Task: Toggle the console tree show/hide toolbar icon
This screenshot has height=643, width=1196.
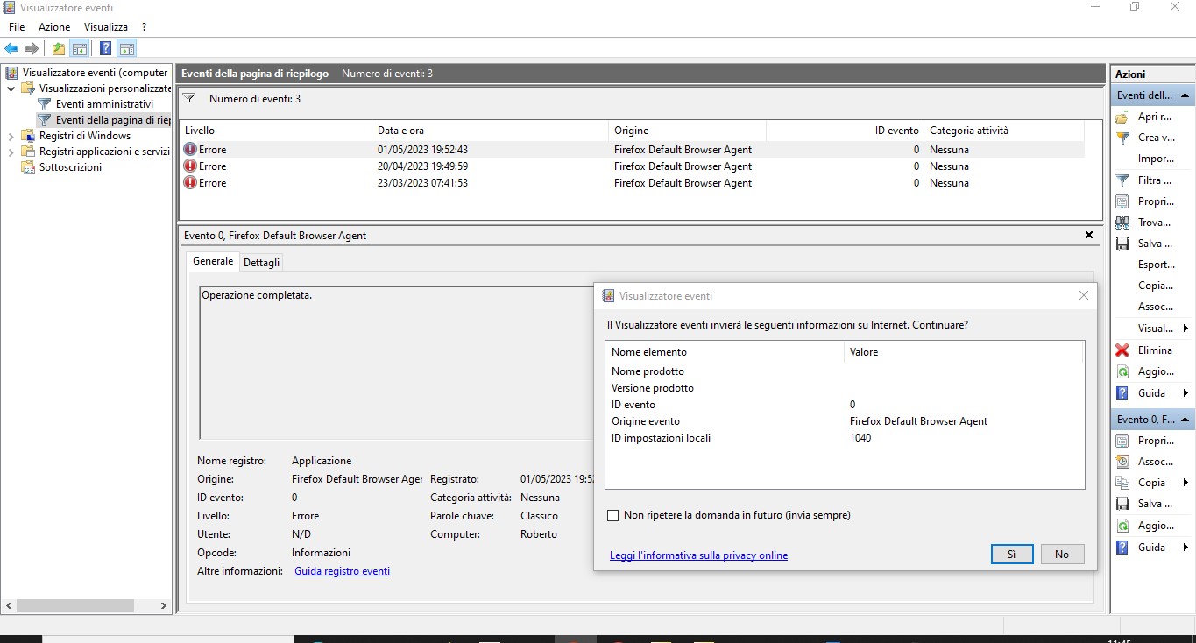Action: click(80, 49)
